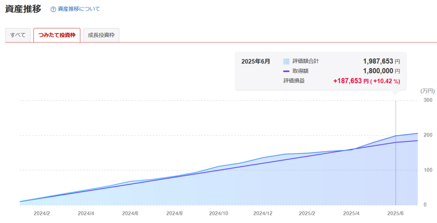The image size is (437, 223).
Task: Click the 300 gridline label on y-axis
Action: tap(428, 100)
